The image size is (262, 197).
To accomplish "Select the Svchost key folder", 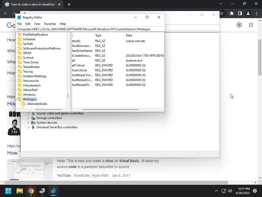I will pos(28,58).
